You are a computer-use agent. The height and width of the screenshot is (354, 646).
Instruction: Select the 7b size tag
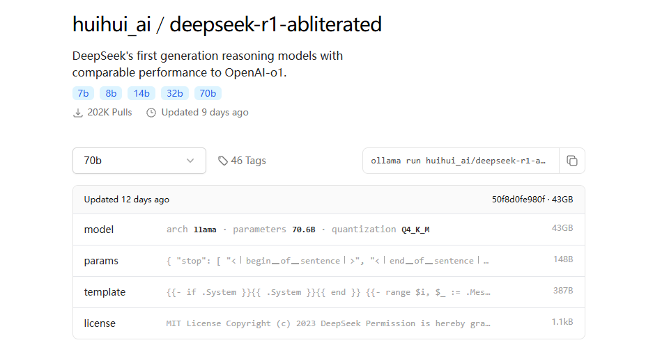coord(83,93)
